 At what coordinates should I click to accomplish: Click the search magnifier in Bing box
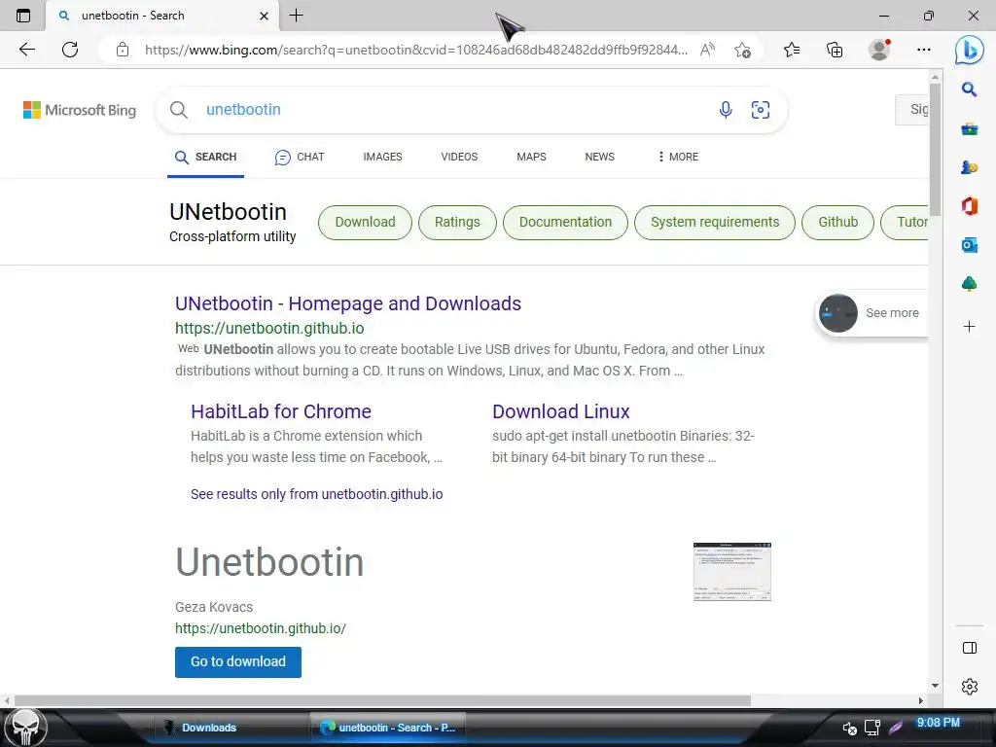point(179,110)
